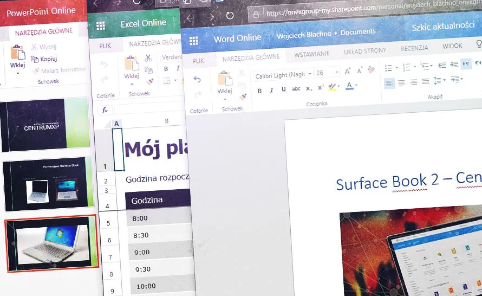Justify text in Word

click(426, 81)
